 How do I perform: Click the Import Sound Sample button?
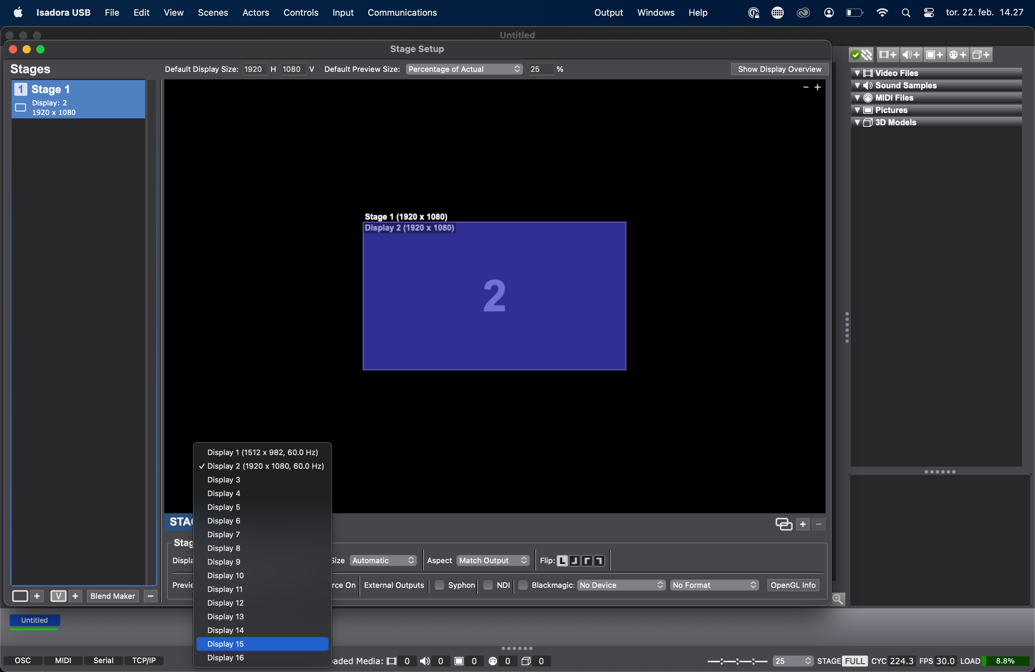(911, 55)
